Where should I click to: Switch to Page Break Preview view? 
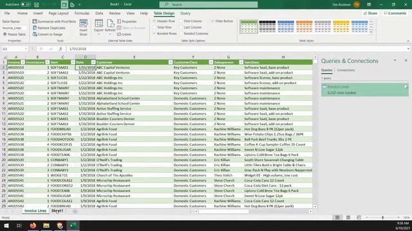tap(359, 218)
